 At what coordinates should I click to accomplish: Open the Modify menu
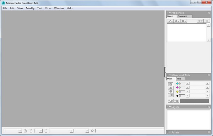pyautogui.click(x=30, y=8)
